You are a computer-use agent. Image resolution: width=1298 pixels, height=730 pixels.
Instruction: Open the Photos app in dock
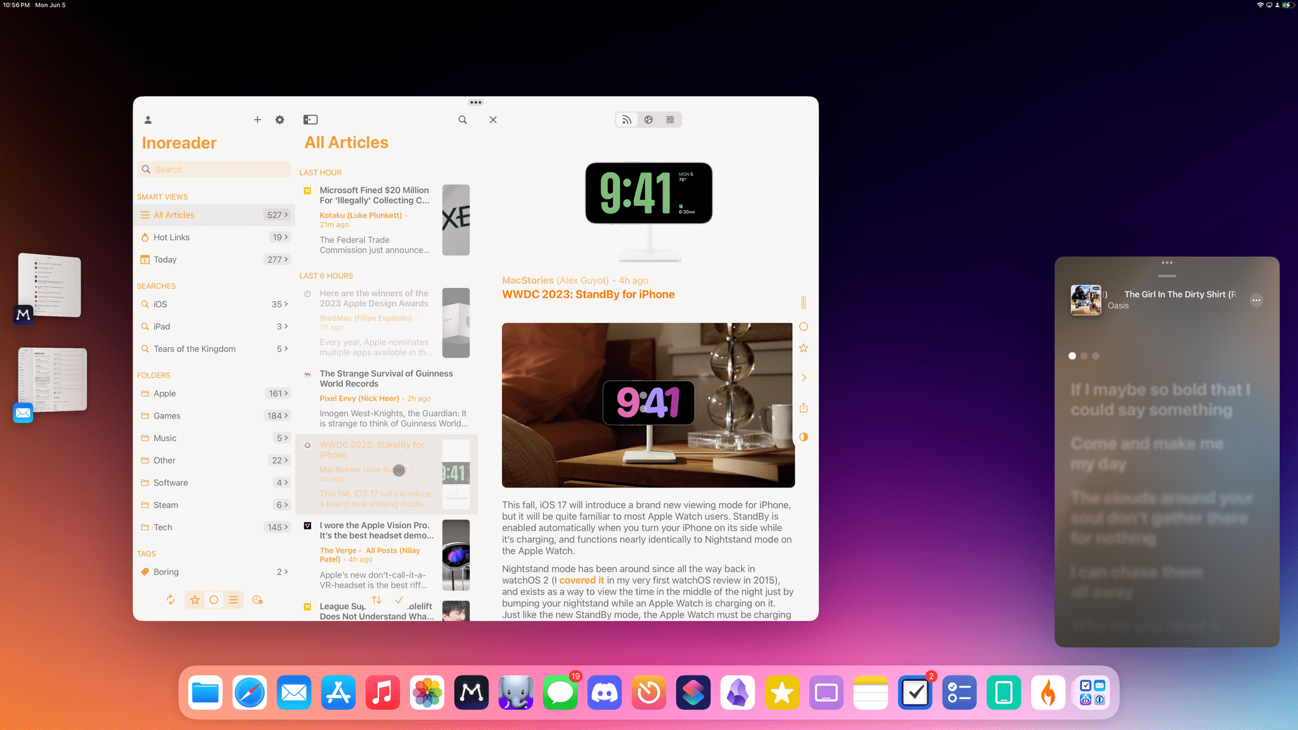pyautogui.click(x=427, y=693)
